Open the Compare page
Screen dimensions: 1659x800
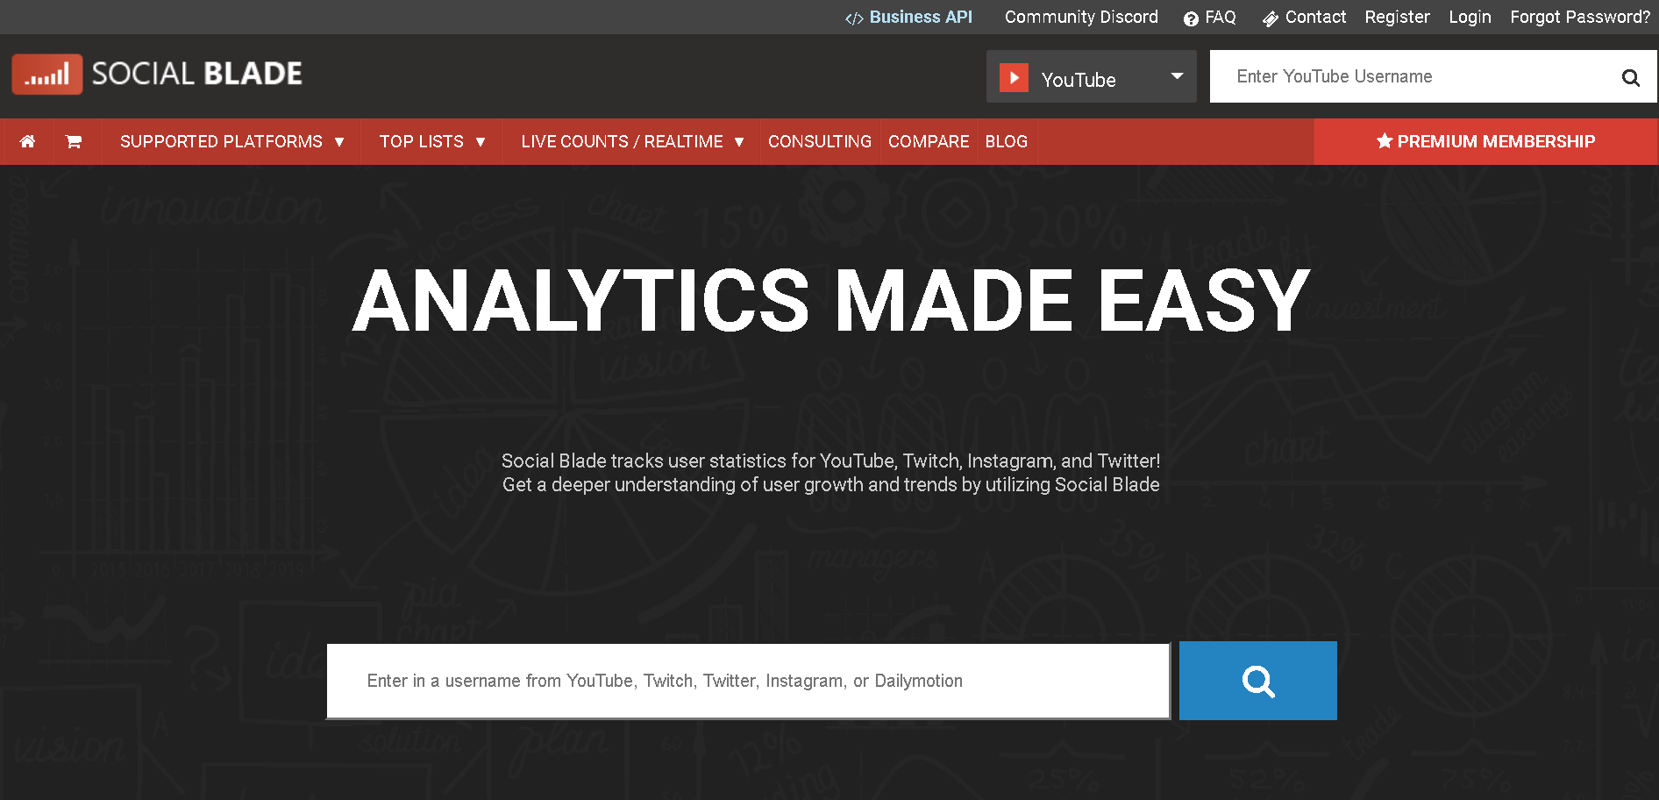[x=929, y=141]
